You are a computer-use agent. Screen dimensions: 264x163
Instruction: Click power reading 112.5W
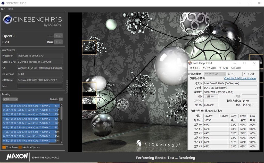[x=211, y=116]
